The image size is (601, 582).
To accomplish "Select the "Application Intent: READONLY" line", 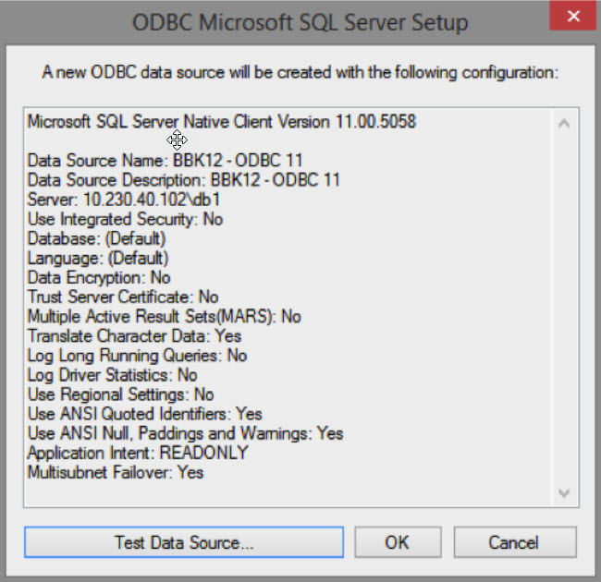I will pyautogui.click(x=138, y=454).
